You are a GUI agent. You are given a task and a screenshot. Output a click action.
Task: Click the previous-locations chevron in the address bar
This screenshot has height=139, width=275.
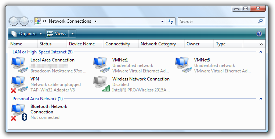point(44,21)
